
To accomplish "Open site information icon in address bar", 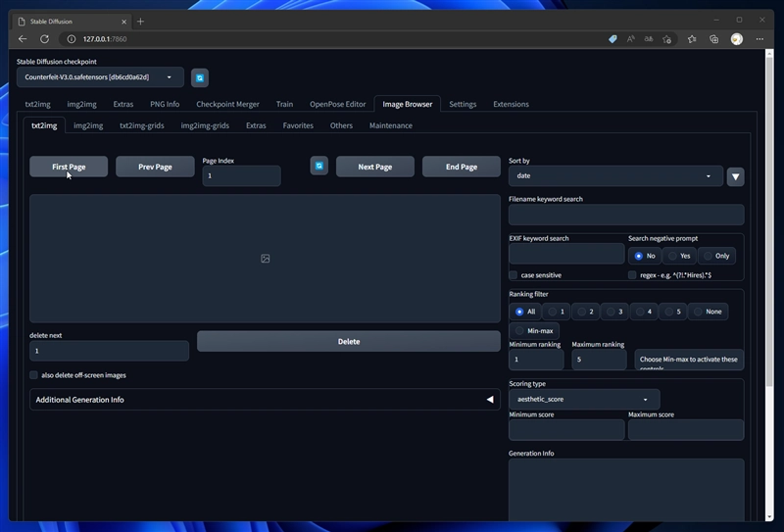I will (x=72, y=39).
